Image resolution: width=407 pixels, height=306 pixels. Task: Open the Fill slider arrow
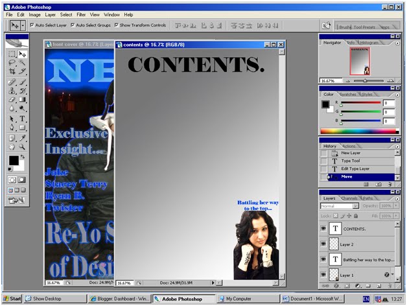396,216
